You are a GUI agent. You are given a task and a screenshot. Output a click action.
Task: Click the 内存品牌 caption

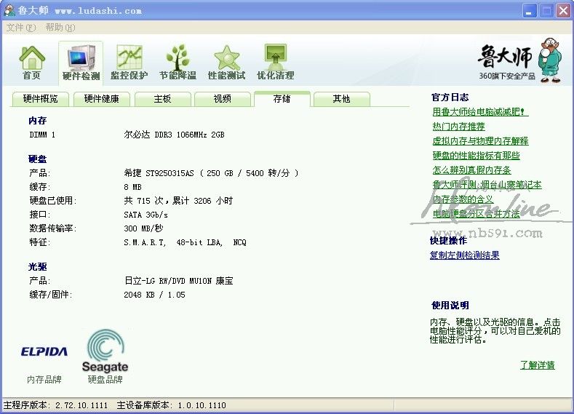pyautogui.click(x=44, y=380)
